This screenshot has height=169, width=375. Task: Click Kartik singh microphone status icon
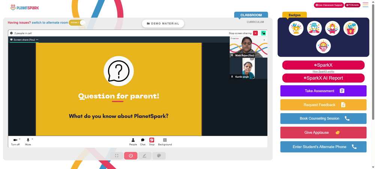tap(232, 77)
